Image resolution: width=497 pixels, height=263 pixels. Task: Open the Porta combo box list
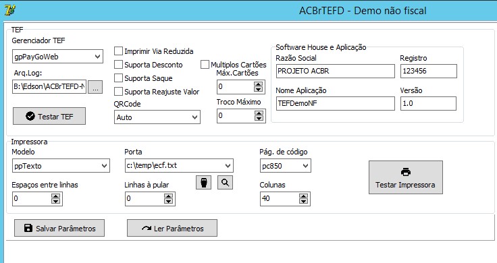tap(228, 165)
